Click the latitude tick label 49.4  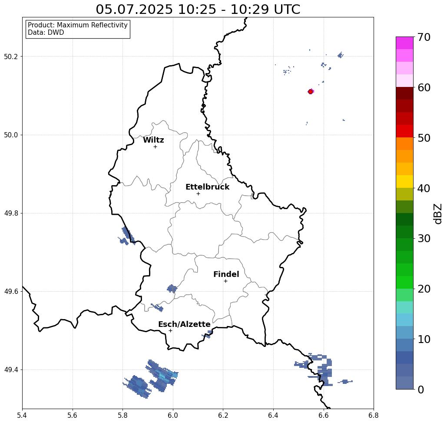(11, 370)
